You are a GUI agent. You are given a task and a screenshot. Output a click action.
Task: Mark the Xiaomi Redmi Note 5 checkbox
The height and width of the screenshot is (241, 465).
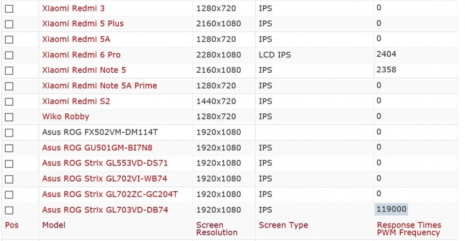click(9, 71)
